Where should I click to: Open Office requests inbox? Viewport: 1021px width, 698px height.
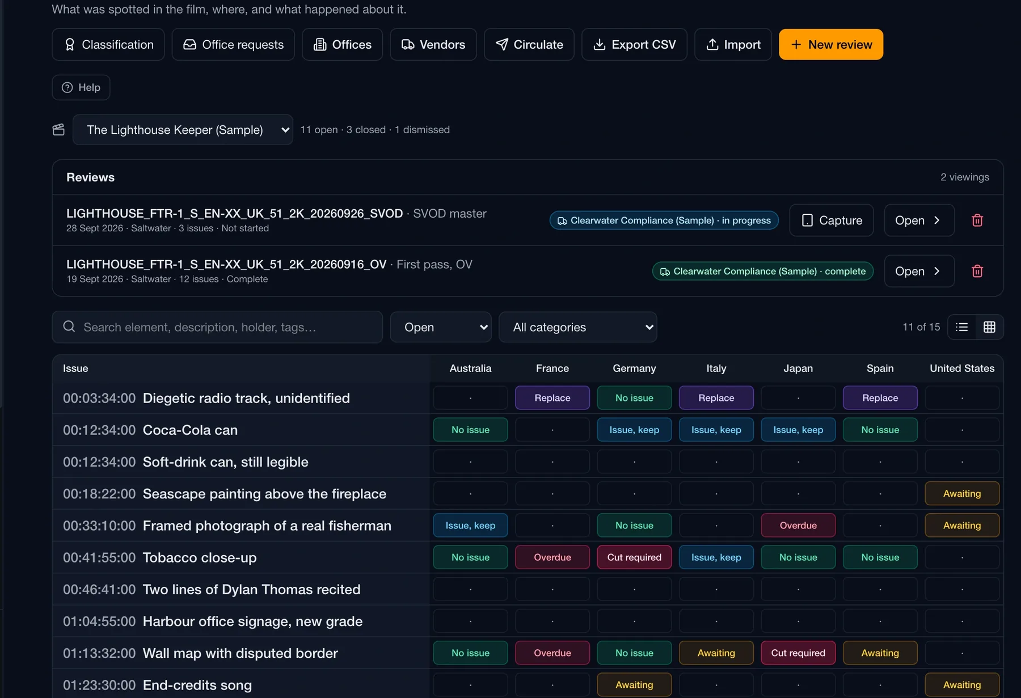(x=233, y=44)
